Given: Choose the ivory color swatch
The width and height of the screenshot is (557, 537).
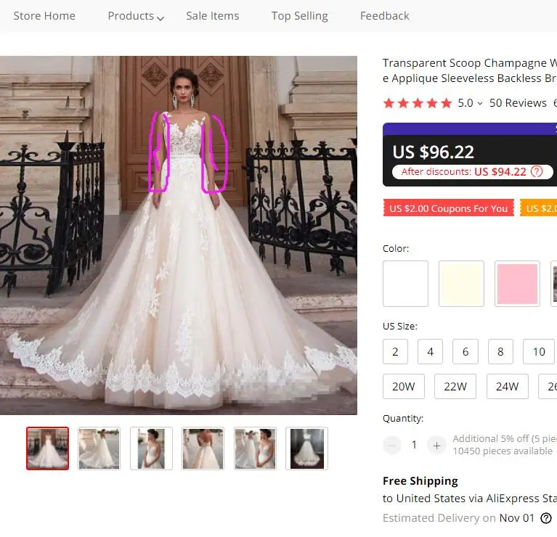Looking at the screenshot, I should coord(461,284).
